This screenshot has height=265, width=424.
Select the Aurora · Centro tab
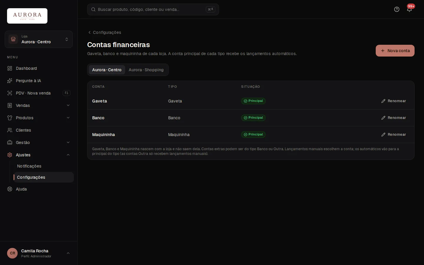[107, 70]
